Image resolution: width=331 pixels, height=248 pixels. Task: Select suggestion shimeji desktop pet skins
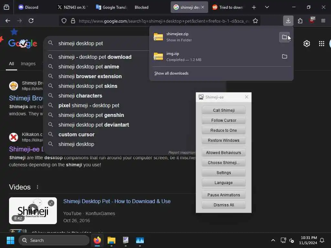(x=88, y=86)
